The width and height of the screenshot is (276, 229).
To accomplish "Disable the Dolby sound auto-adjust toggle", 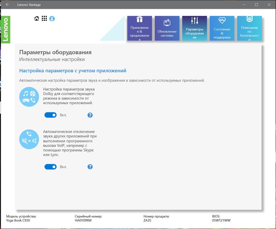I will tap(51, 115).
